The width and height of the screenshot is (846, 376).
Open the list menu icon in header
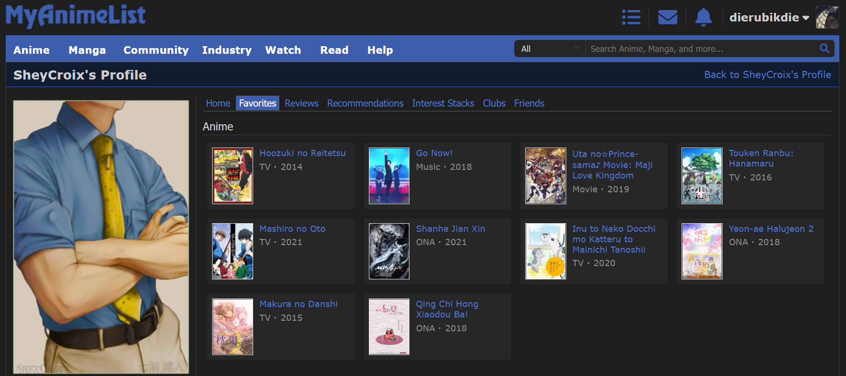(631, 18)
